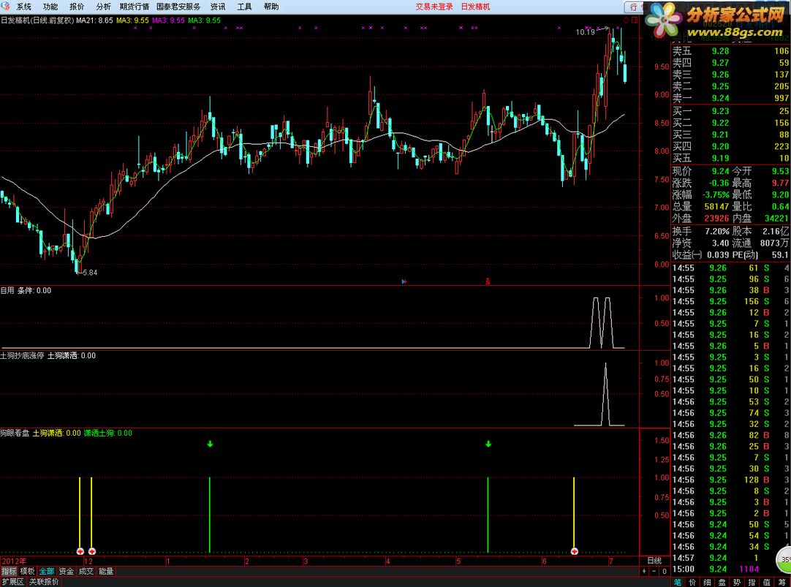Select the 全部 indicator filter tab

pyautogui.click(x=46, y=571)
